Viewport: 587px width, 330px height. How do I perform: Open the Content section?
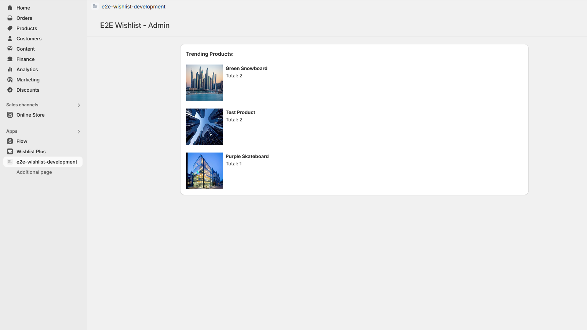click(x=43, y=49)
